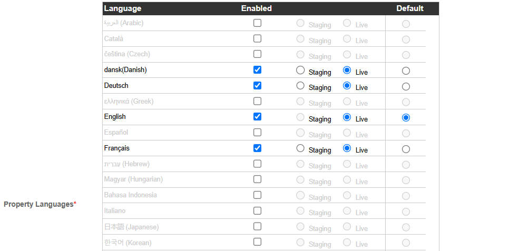Select Live radio for Deutsch

click(x=347, y=86)
